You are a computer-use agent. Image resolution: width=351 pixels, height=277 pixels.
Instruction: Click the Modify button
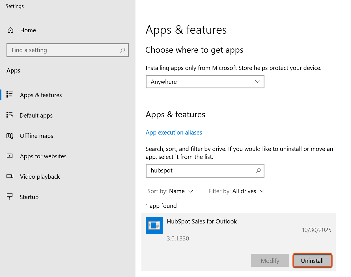pos(270,260)
